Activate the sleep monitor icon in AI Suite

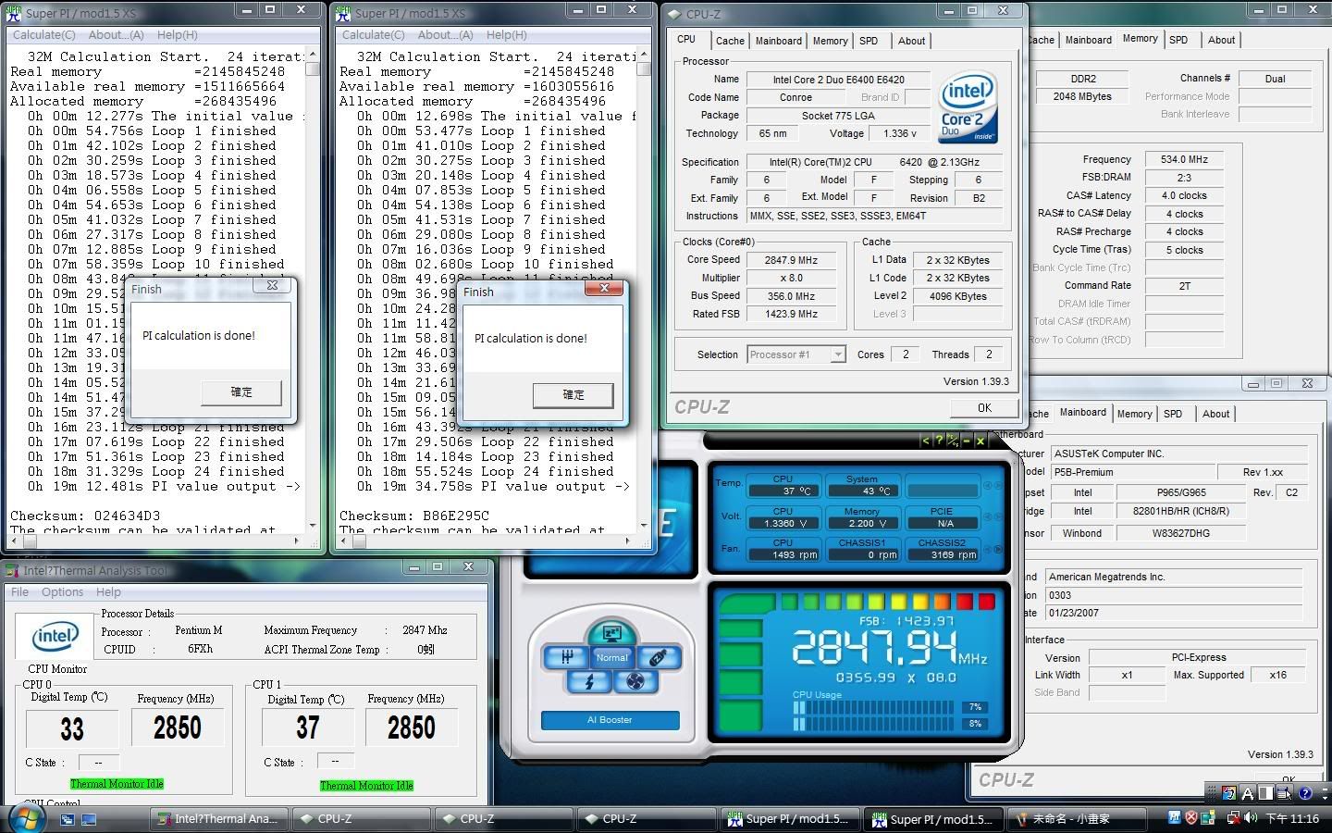pyautogui.click(x=610, y=633)
